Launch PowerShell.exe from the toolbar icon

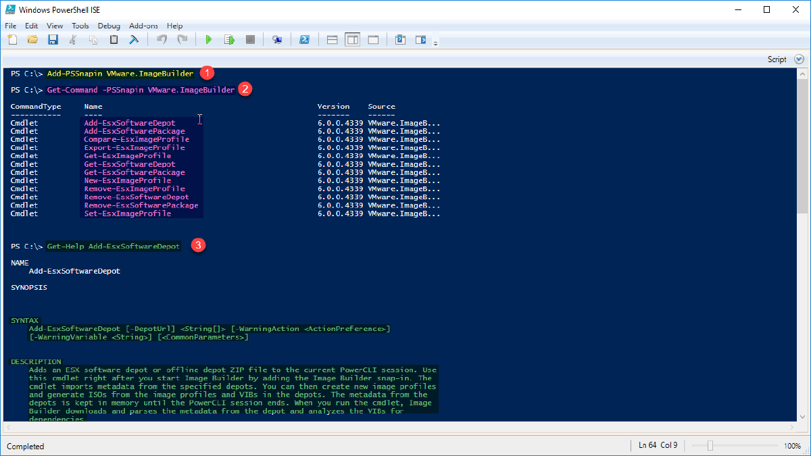[x=305, y=40]
